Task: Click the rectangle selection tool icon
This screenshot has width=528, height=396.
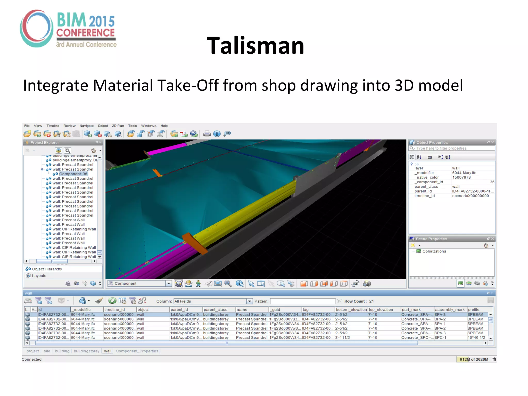Action: 261,284
